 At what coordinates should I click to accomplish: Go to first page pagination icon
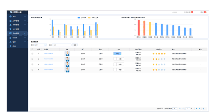(180, 109)
